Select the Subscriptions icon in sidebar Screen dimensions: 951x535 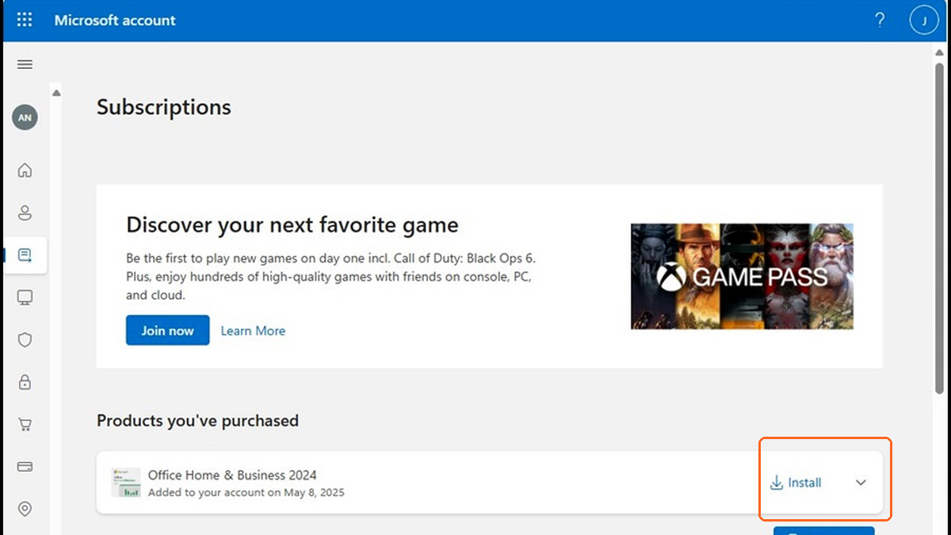click(25, 255)
